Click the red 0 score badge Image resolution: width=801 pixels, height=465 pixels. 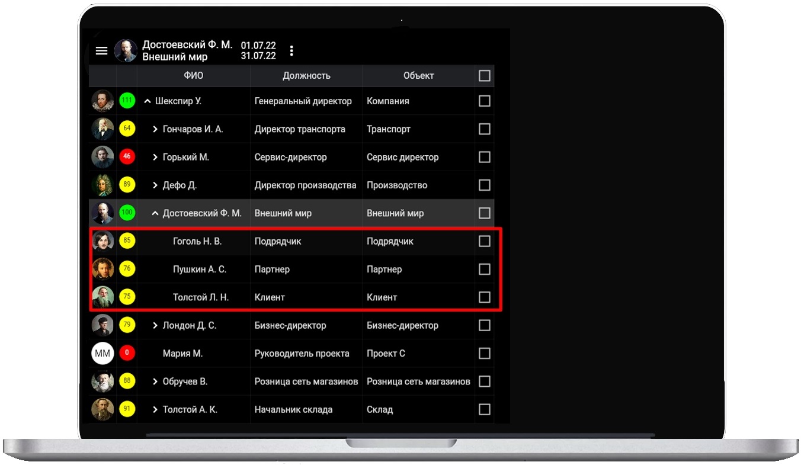[x=127, y=354]
